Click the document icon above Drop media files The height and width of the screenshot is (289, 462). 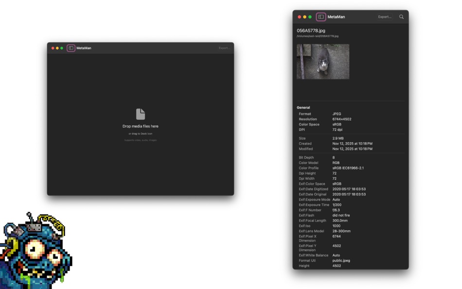141,113
